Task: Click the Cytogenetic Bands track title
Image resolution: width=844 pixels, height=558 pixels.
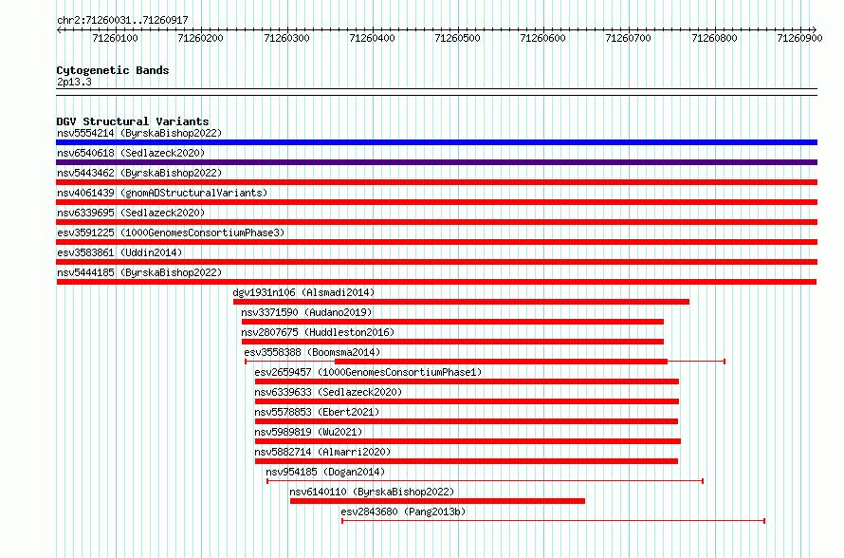Action: (x=113, y=70)
